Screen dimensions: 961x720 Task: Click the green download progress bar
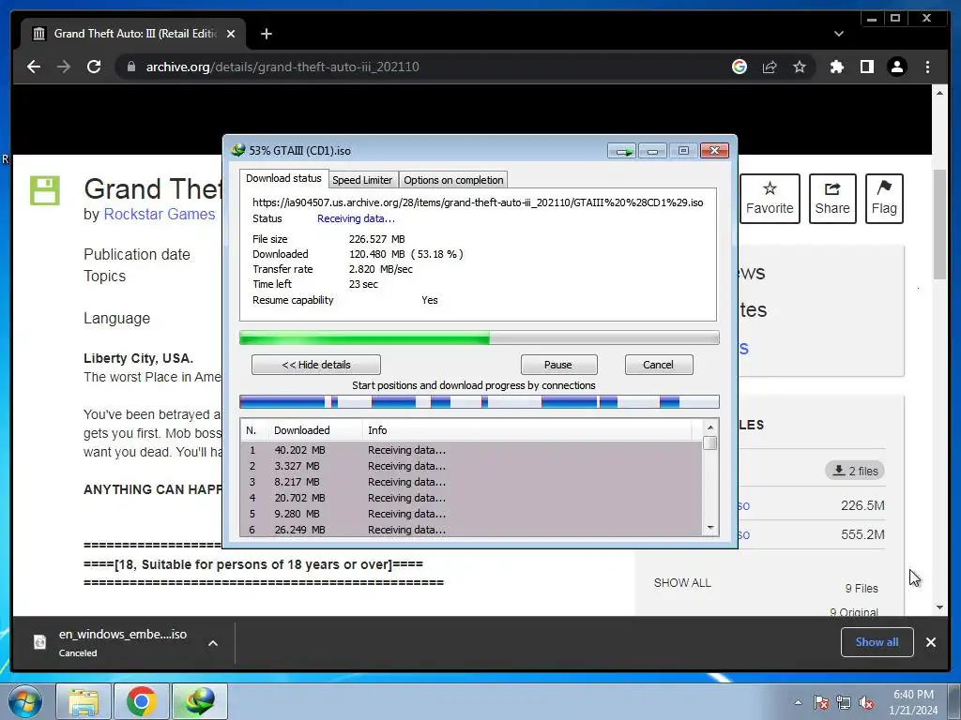480,337
